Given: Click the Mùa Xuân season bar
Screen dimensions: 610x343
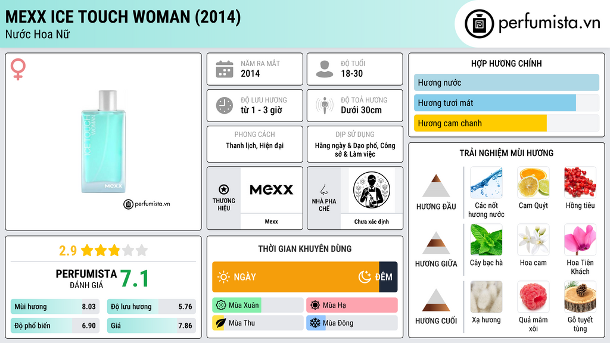Looking at the screenshot, I should [x=258, y=305].
